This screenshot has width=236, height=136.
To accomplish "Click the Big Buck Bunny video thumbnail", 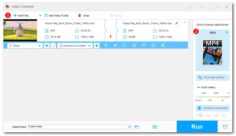I will 20,30.
